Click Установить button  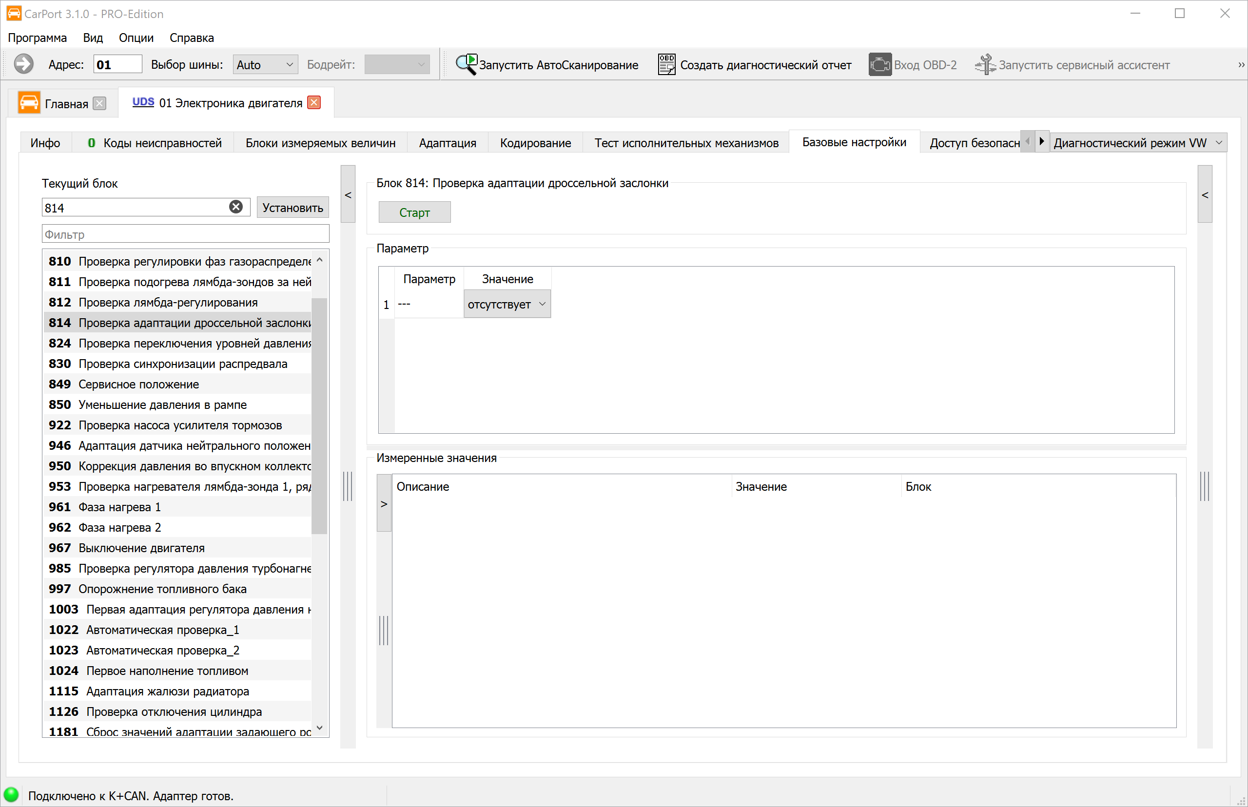pos(292,207)
